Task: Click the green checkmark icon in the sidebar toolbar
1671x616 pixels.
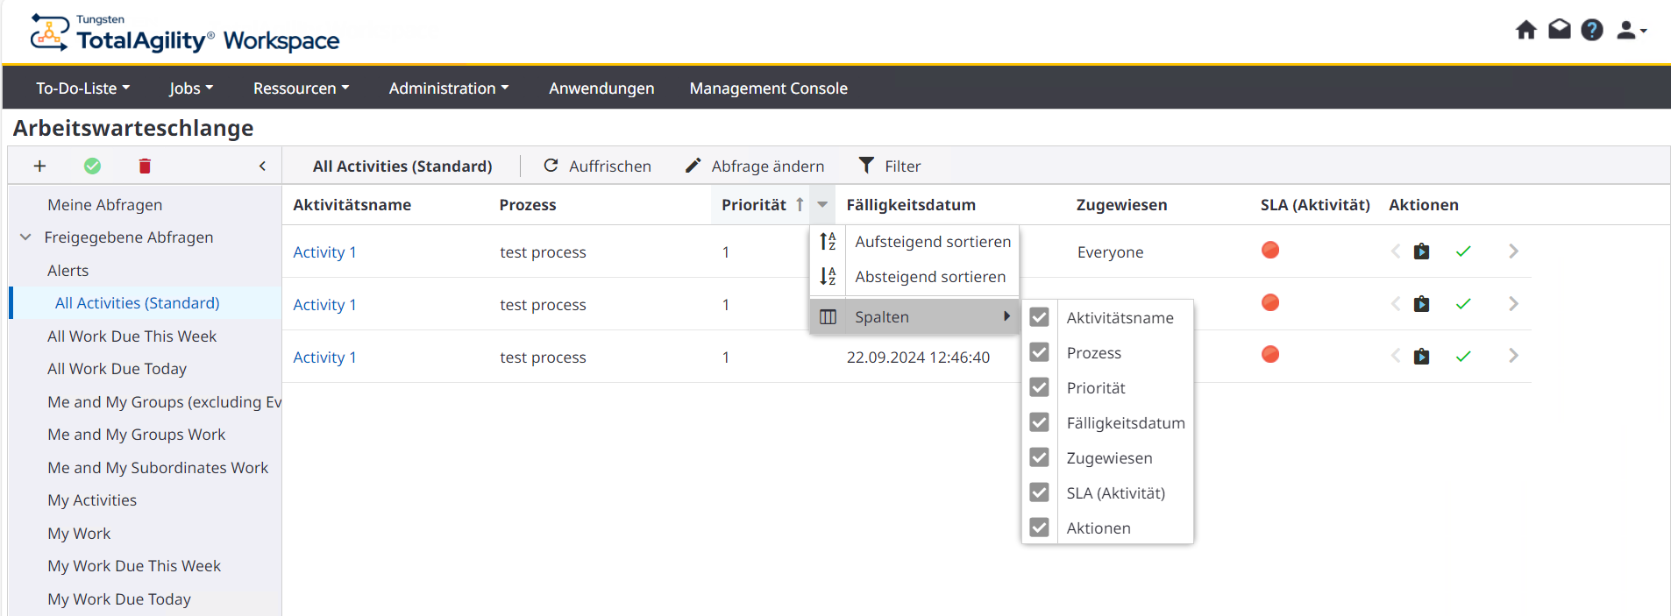Action: [92, 166]
